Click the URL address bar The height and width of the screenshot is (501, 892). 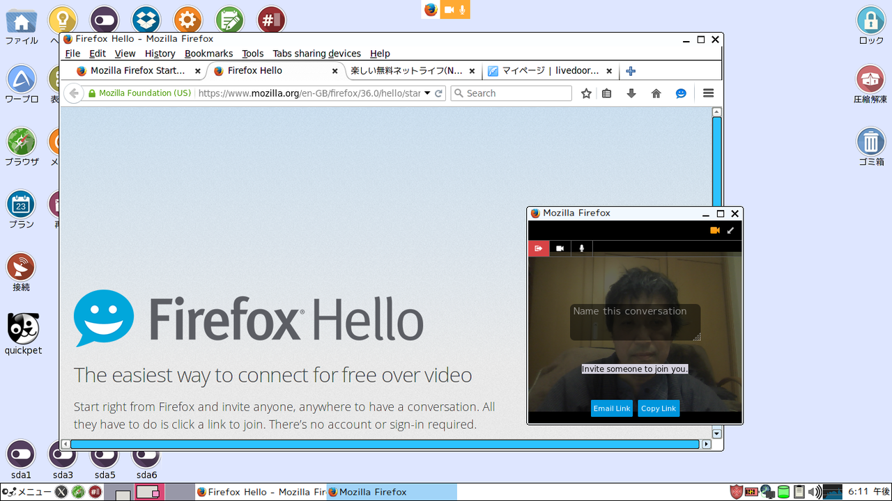pos(310,93)
